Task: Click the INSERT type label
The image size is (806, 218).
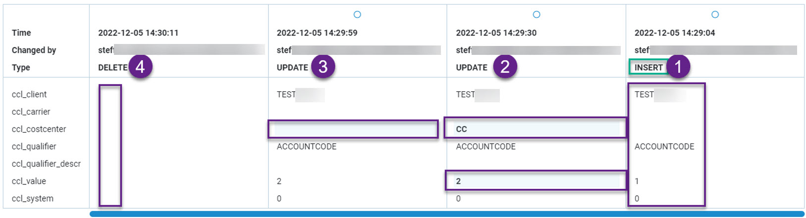Action: click(x=648, y=67)
